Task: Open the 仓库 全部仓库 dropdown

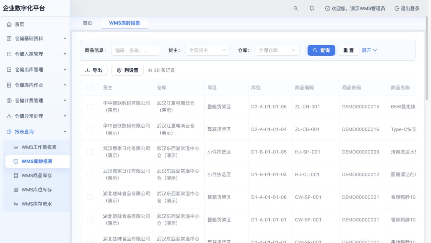Action: (277, 50)
